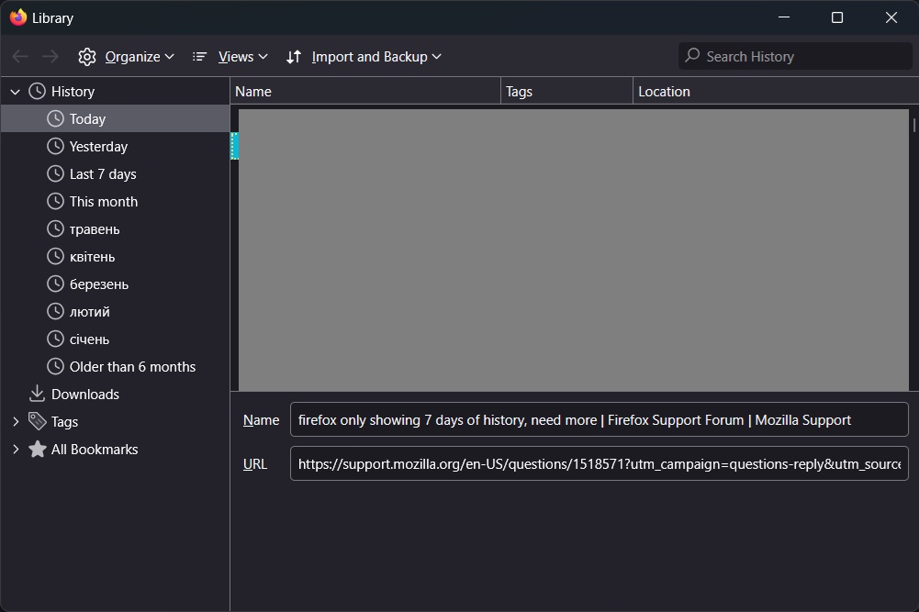The width and height of the screenshot is (919, 612).
Task: Minimize the Library window
Action: (784, 17)
